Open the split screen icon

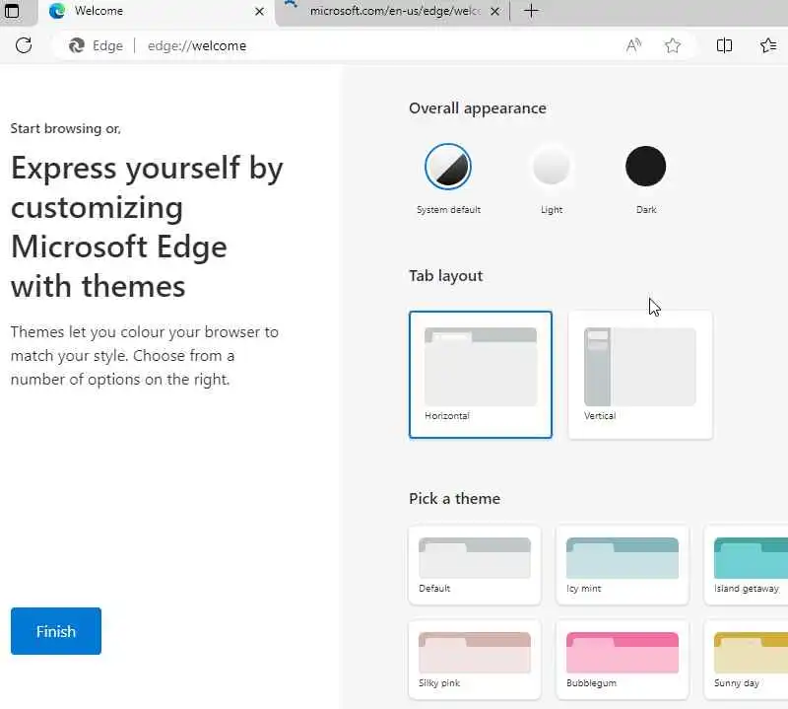click(724, 45)
